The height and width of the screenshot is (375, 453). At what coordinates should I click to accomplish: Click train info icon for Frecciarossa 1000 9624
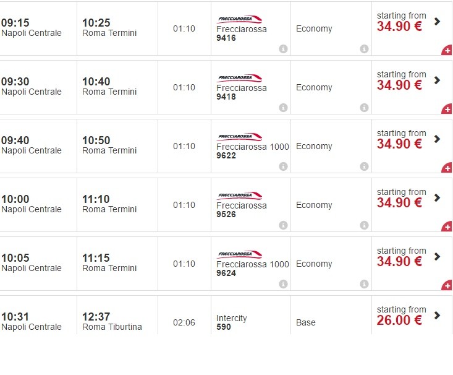pos(283,284)
